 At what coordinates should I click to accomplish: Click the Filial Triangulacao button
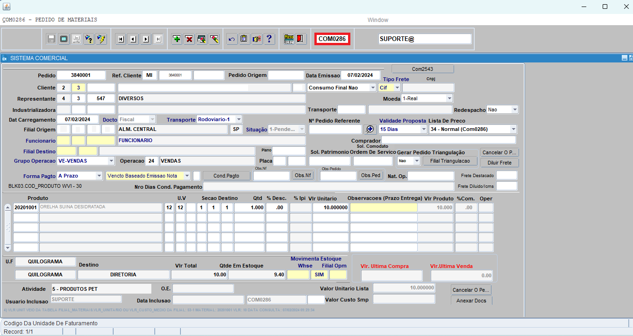point(450,161)
